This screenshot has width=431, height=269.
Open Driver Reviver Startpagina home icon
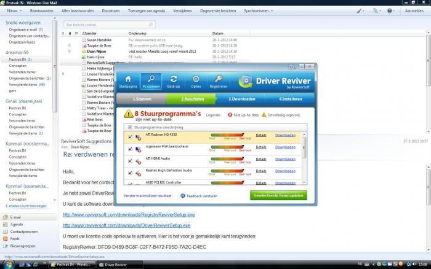point(128,79)
